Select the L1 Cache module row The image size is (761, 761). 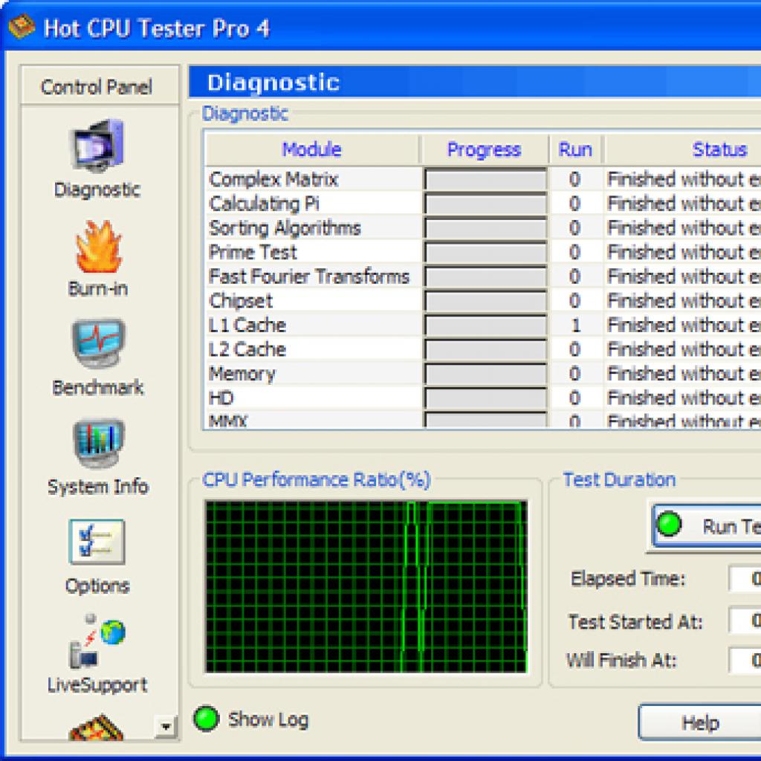(x=247, y=325)
